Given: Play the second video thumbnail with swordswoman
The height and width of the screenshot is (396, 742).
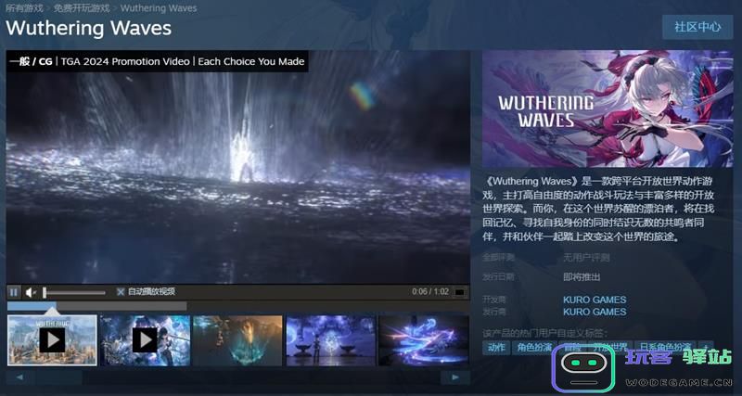Looking at the screenshot, I should (145, 340).
